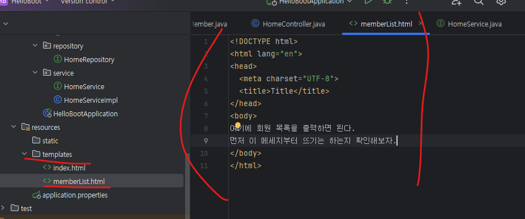Select the service package label
This screenshot has width=525, height=219.
tap(63, 73)
